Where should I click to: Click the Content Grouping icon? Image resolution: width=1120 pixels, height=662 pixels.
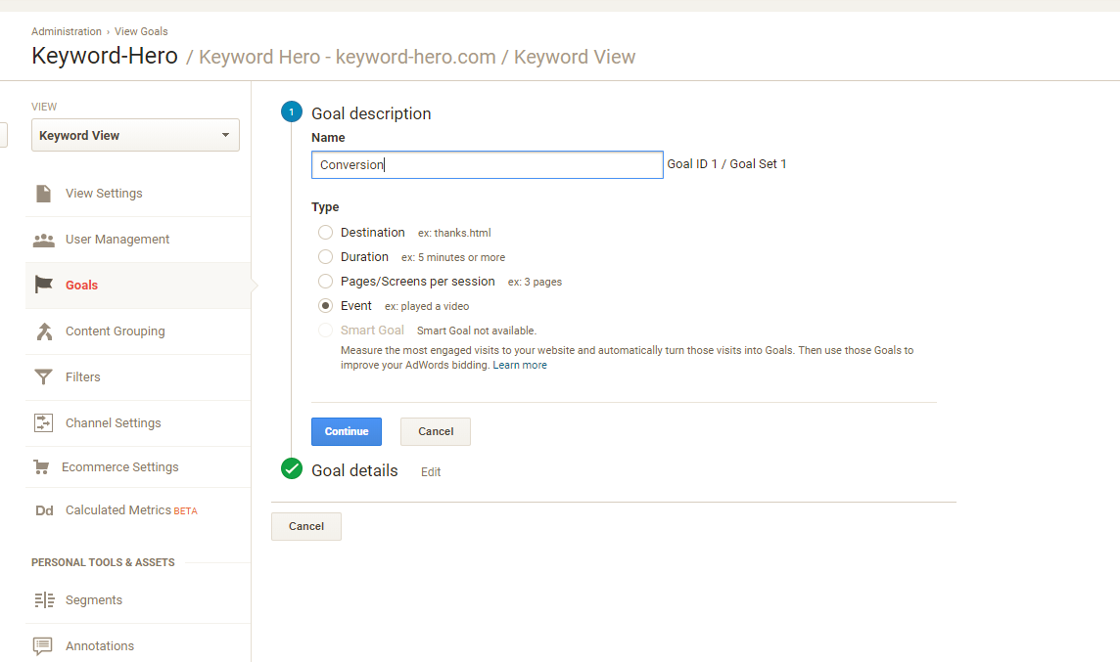(44, 331)
